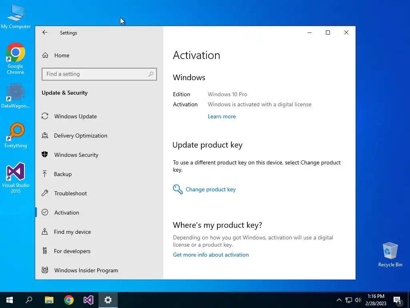This screenshot has height=308, width=410.
Task: Click the For developers tools icon
Action: (x=45, y=251)
